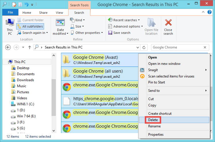Open the 3 (F:) drive
The image size is (215, 142).
coord(18,122)
